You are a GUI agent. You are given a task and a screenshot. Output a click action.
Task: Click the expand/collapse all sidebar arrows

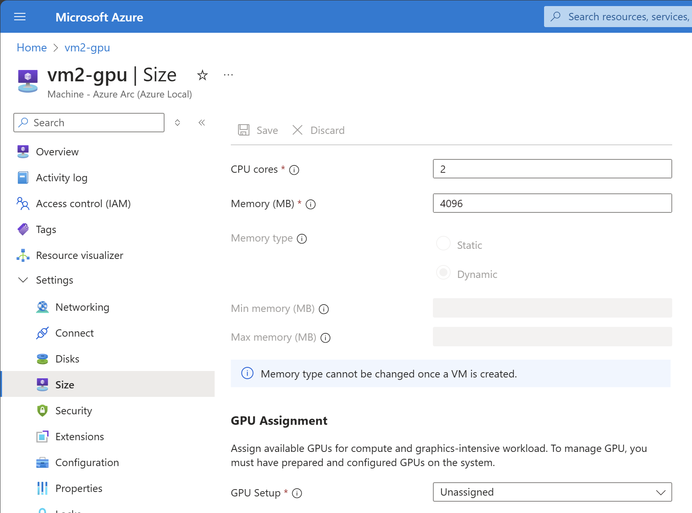pyautogui.click(x=177, y=123)
